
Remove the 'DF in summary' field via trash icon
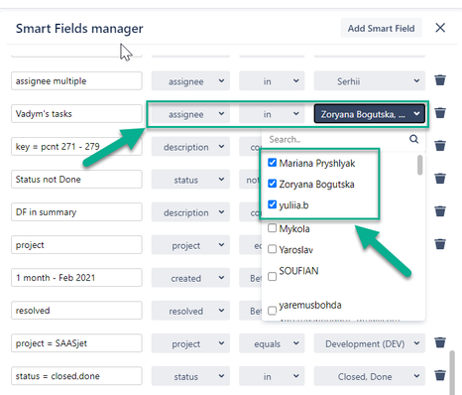[440, 211]
